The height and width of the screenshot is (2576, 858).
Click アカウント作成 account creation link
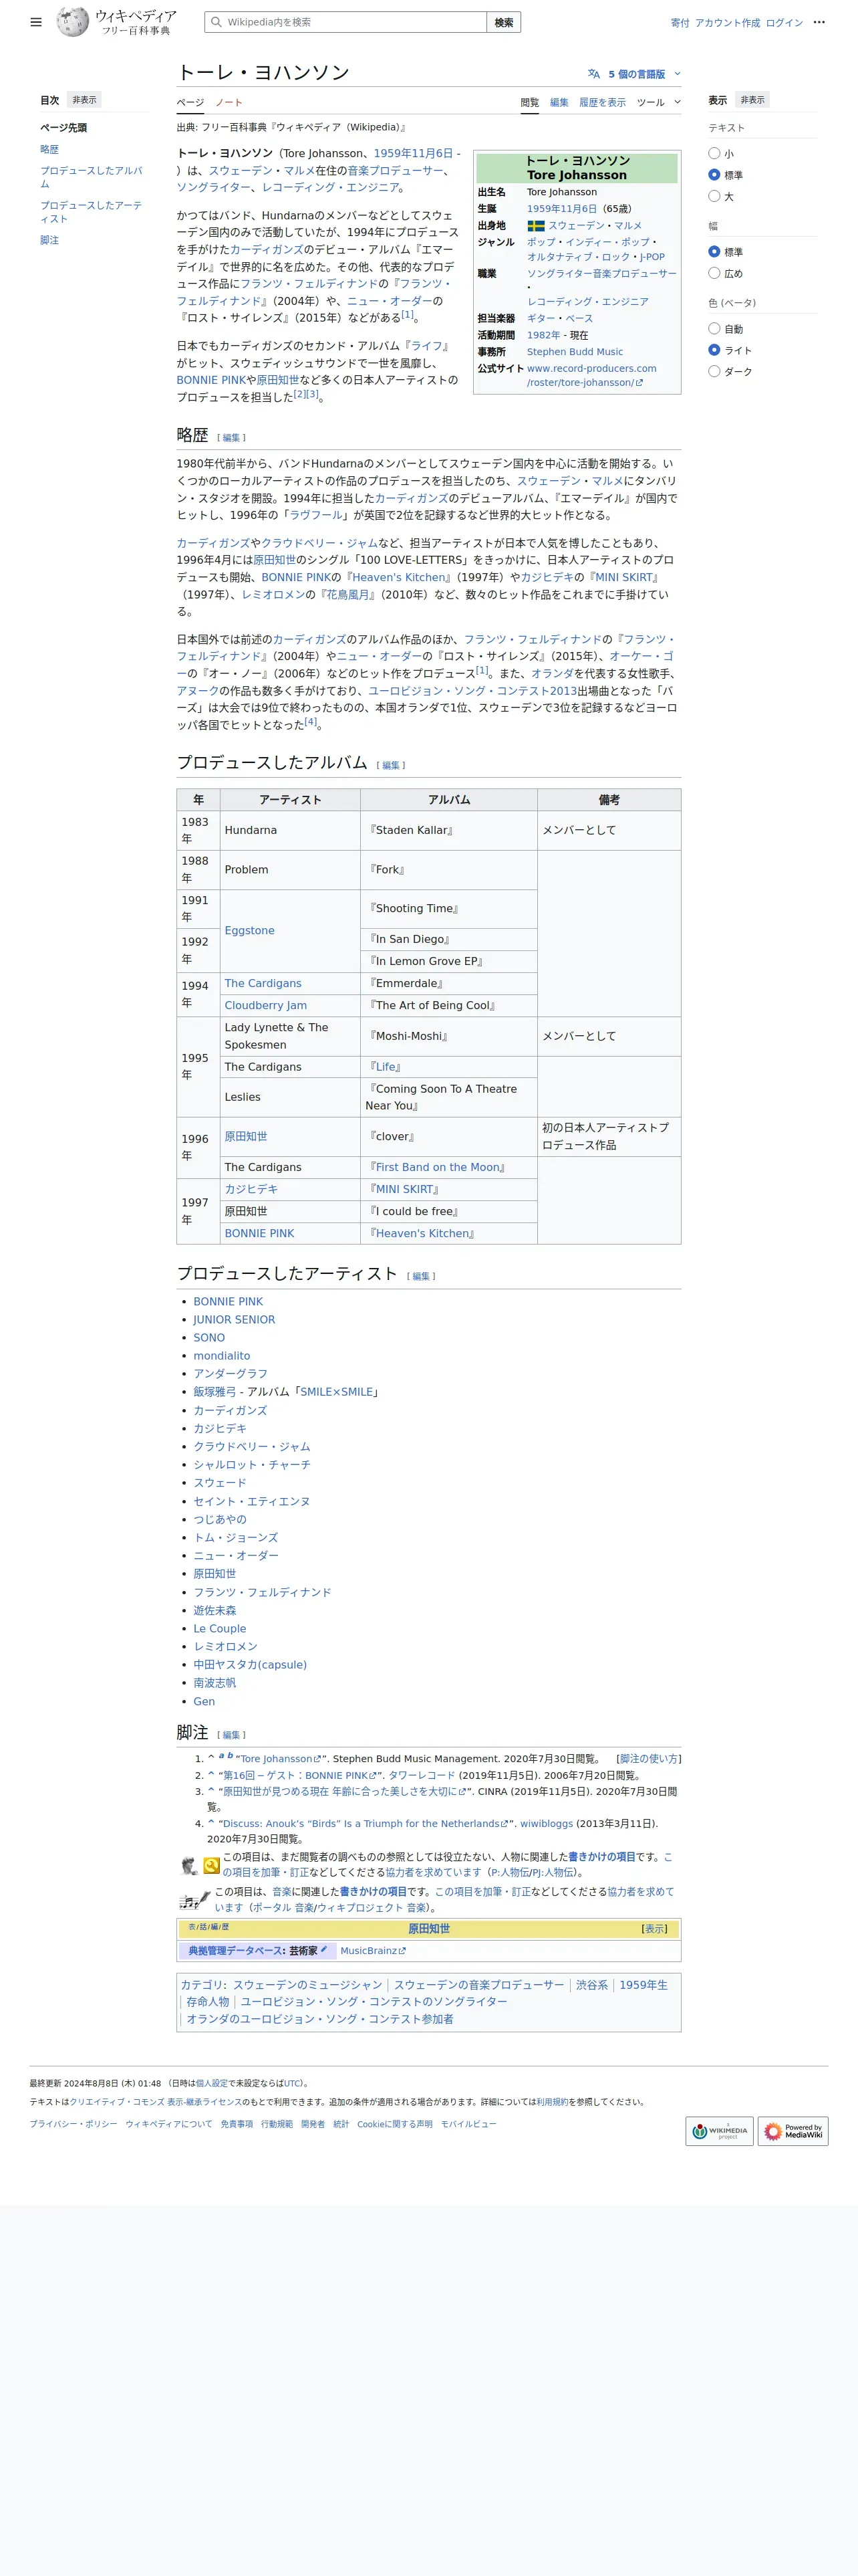pyautogui.click(x=727, y=22)
